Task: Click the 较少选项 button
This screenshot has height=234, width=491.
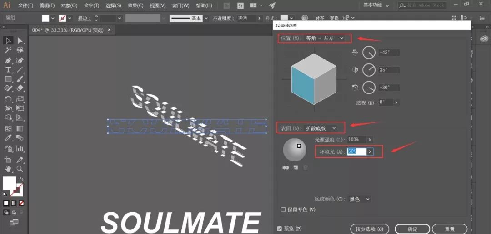Action: [369, 229]
